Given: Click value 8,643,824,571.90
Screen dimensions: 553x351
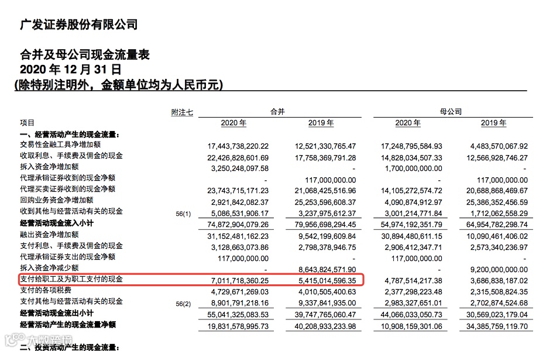Looking at the screenshot, I should tap(327, 270).
